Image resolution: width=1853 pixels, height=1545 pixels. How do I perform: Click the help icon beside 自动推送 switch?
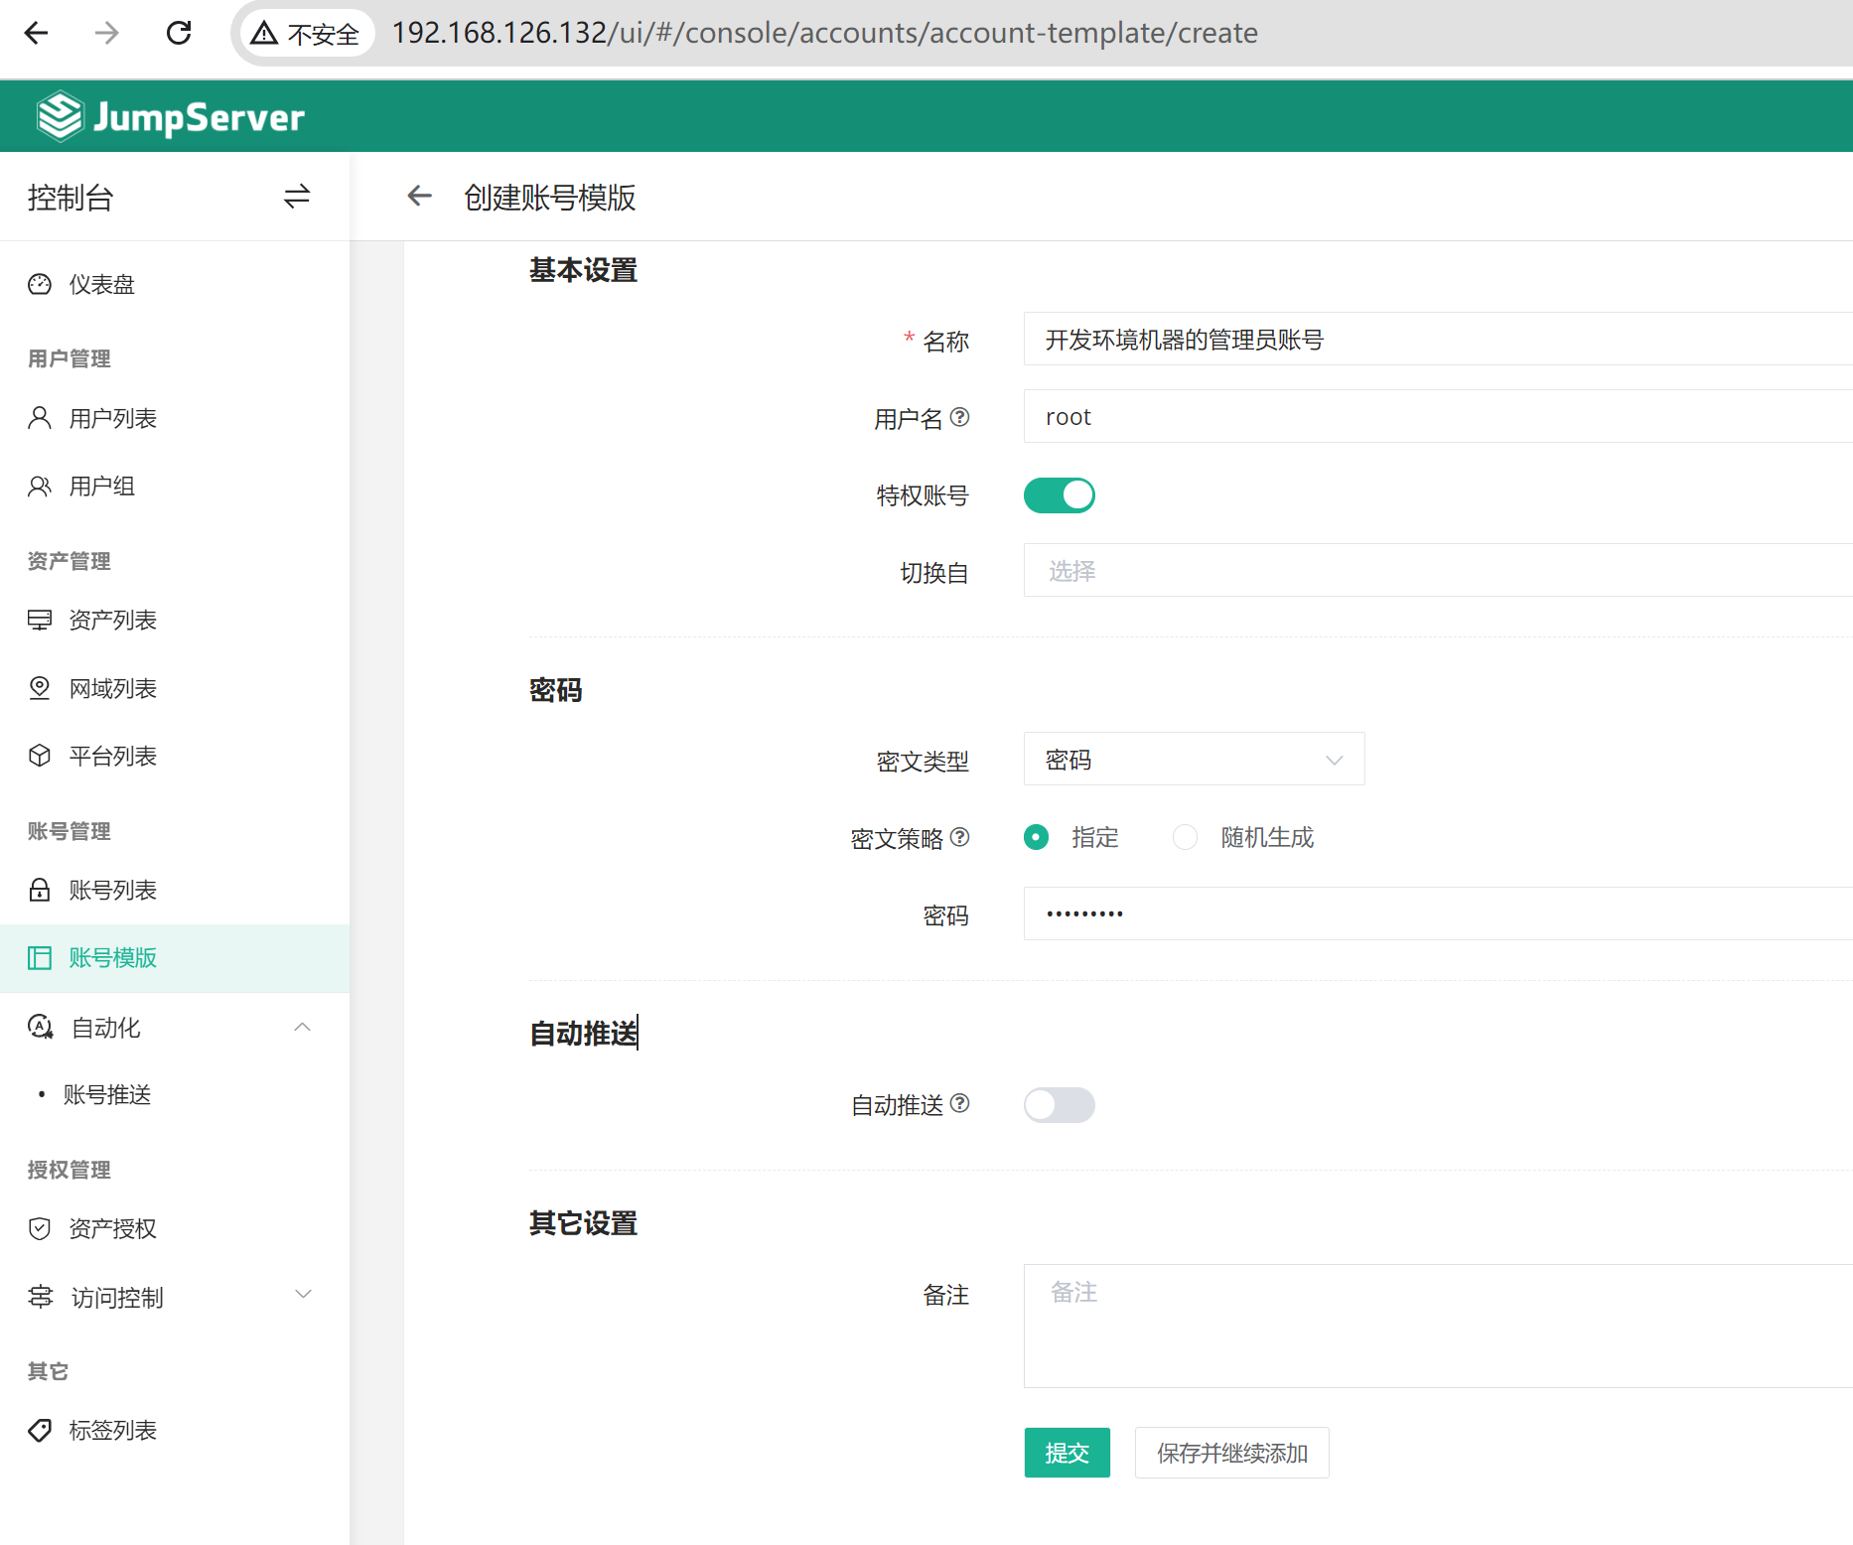coord(959,1103)
